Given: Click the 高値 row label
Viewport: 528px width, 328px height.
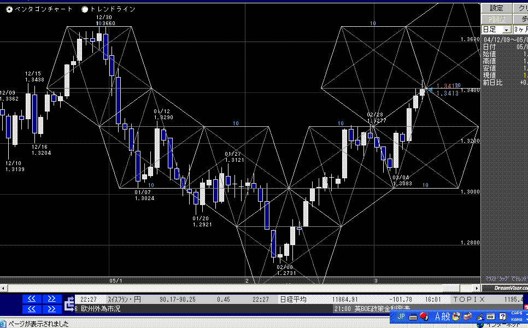Looking at the screenshot, I should (489, 61).
